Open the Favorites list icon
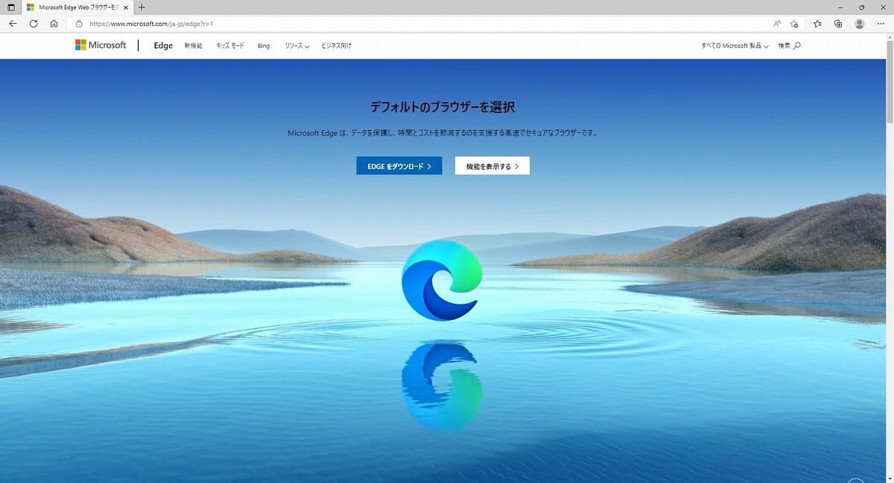This screenshot has width=894, height=483. 818,24
